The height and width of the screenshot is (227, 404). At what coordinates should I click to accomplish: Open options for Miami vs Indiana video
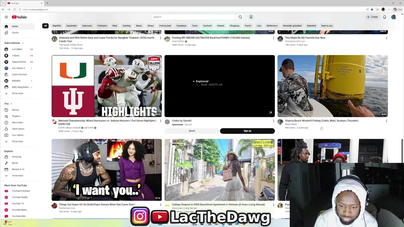[x=160, y=121]
